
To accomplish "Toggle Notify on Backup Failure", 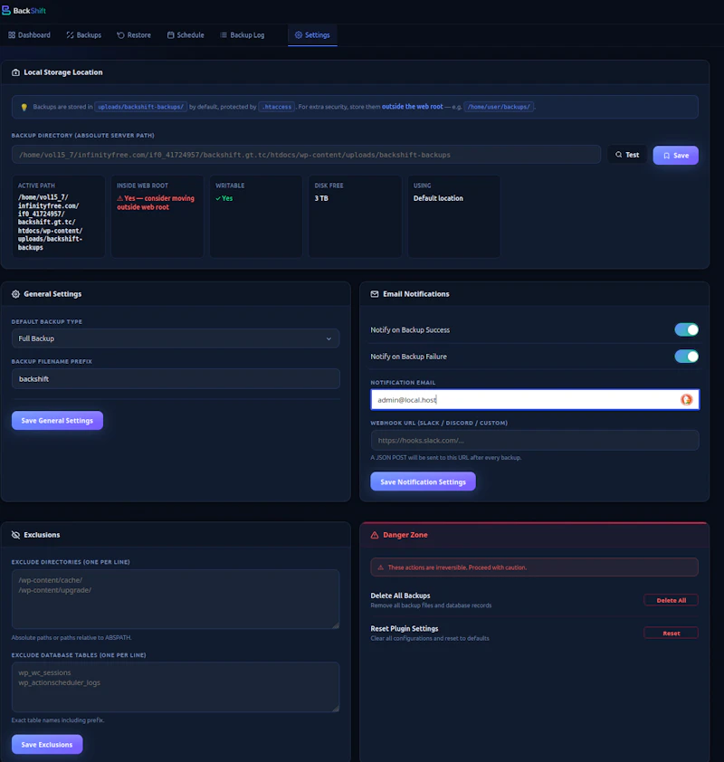I will pos(686,357).
